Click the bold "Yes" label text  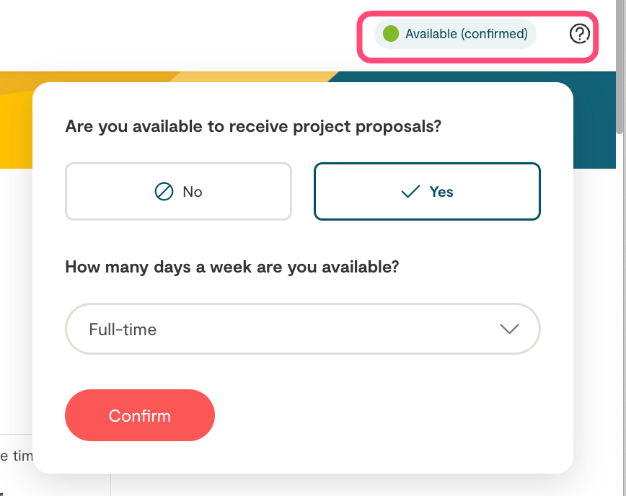pyautogui.click(x=441, y=192)
